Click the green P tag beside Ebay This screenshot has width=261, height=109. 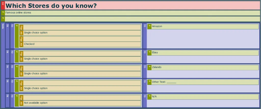[x=149, y=53]
